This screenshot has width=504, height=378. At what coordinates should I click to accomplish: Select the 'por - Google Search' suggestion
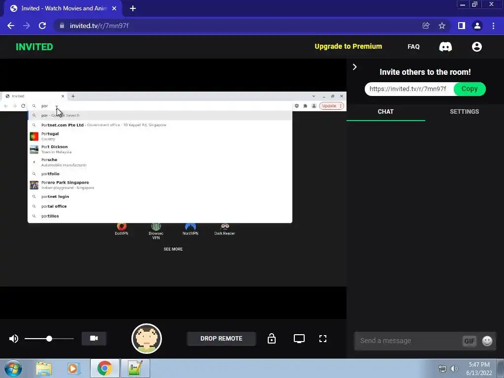pos(160,115)
